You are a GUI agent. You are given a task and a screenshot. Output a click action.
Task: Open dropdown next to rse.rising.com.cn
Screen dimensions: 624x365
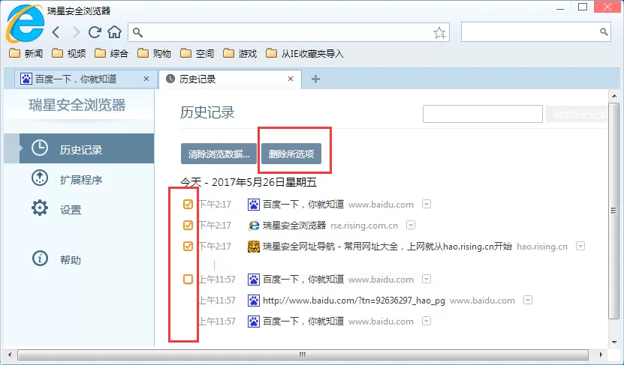coord(411,225)
